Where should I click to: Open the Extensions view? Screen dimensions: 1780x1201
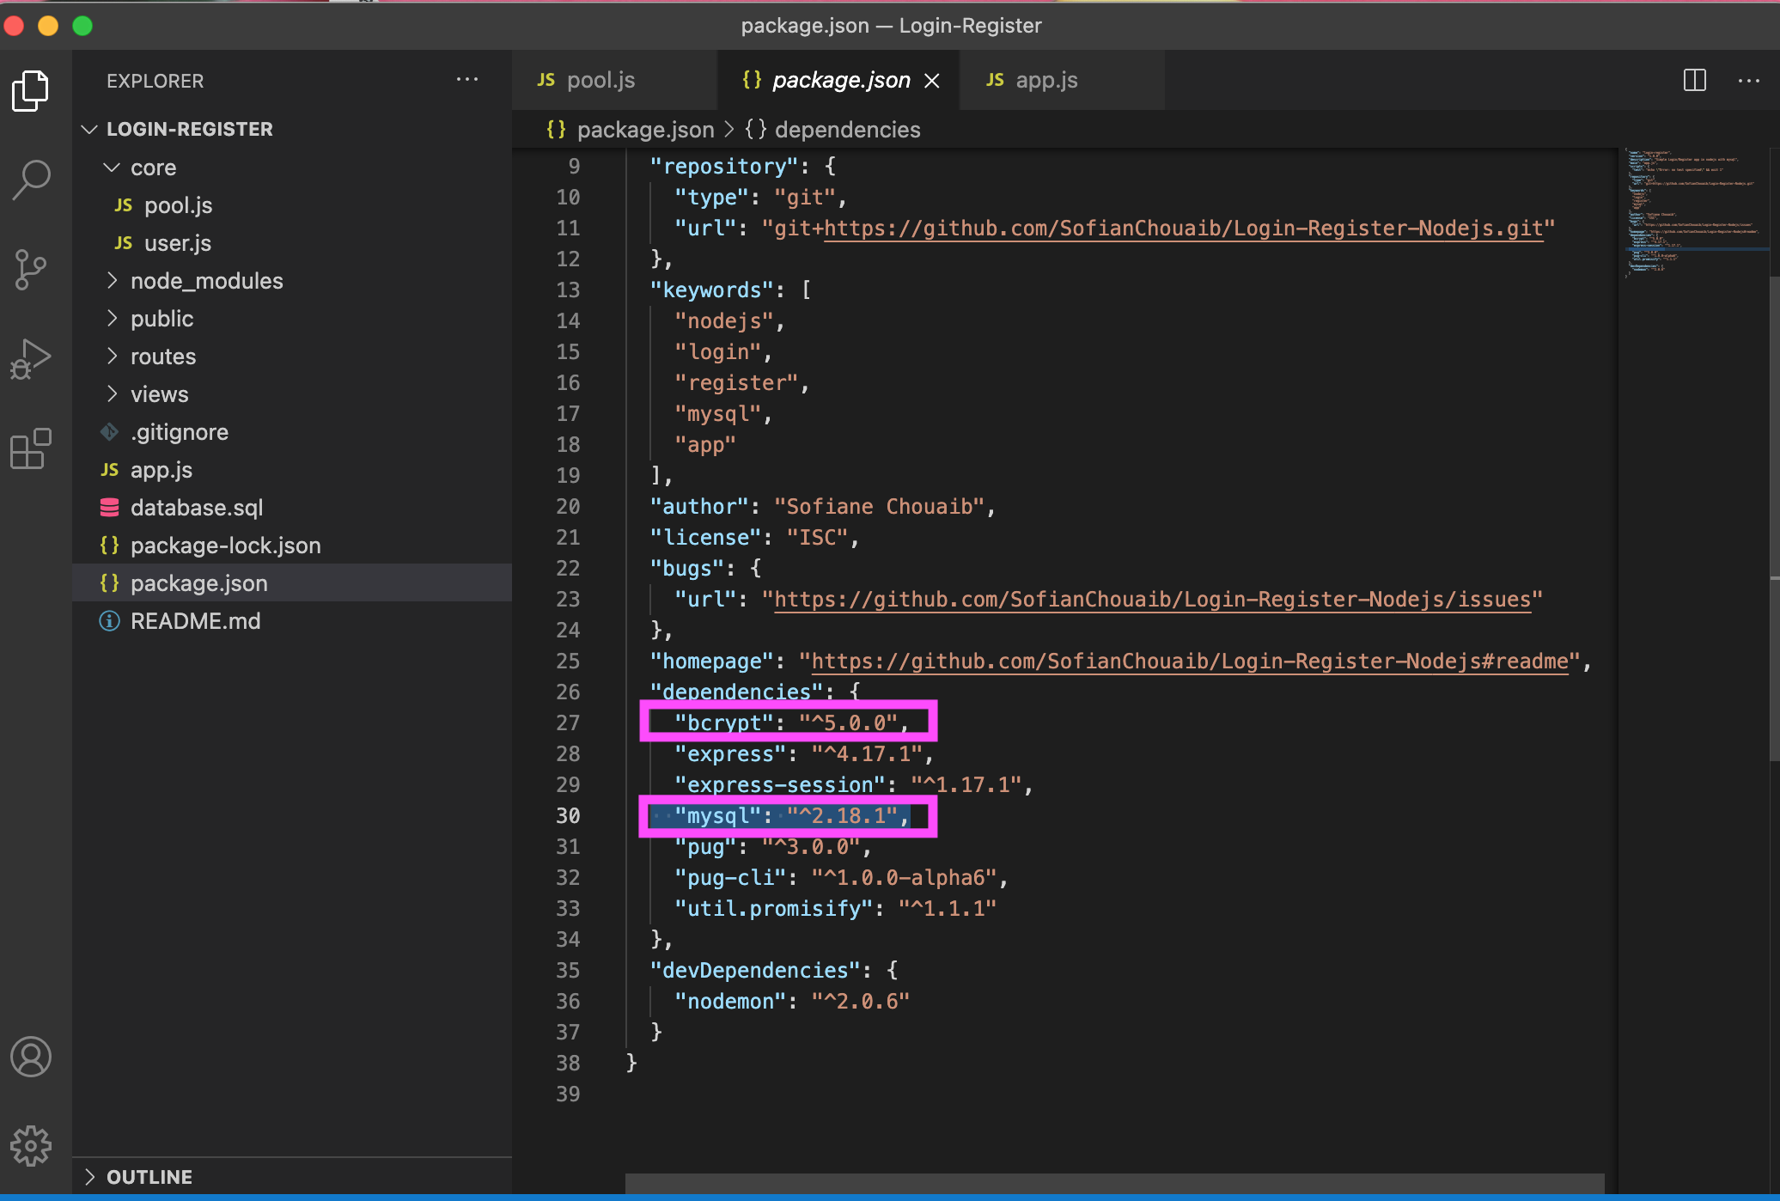point(31,448)
